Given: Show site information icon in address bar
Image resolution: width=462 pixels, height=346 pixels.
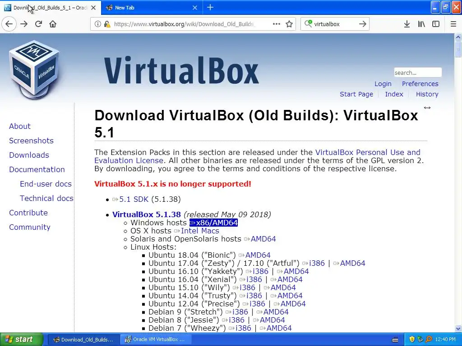Looking at the screenshot, I should click(x=98, y=24).
